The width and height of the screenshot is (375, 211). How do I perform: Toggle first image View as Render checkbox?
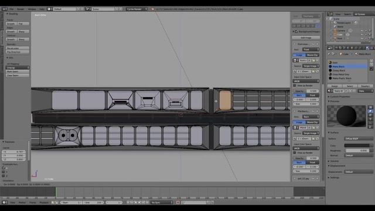tap(295, 86)
